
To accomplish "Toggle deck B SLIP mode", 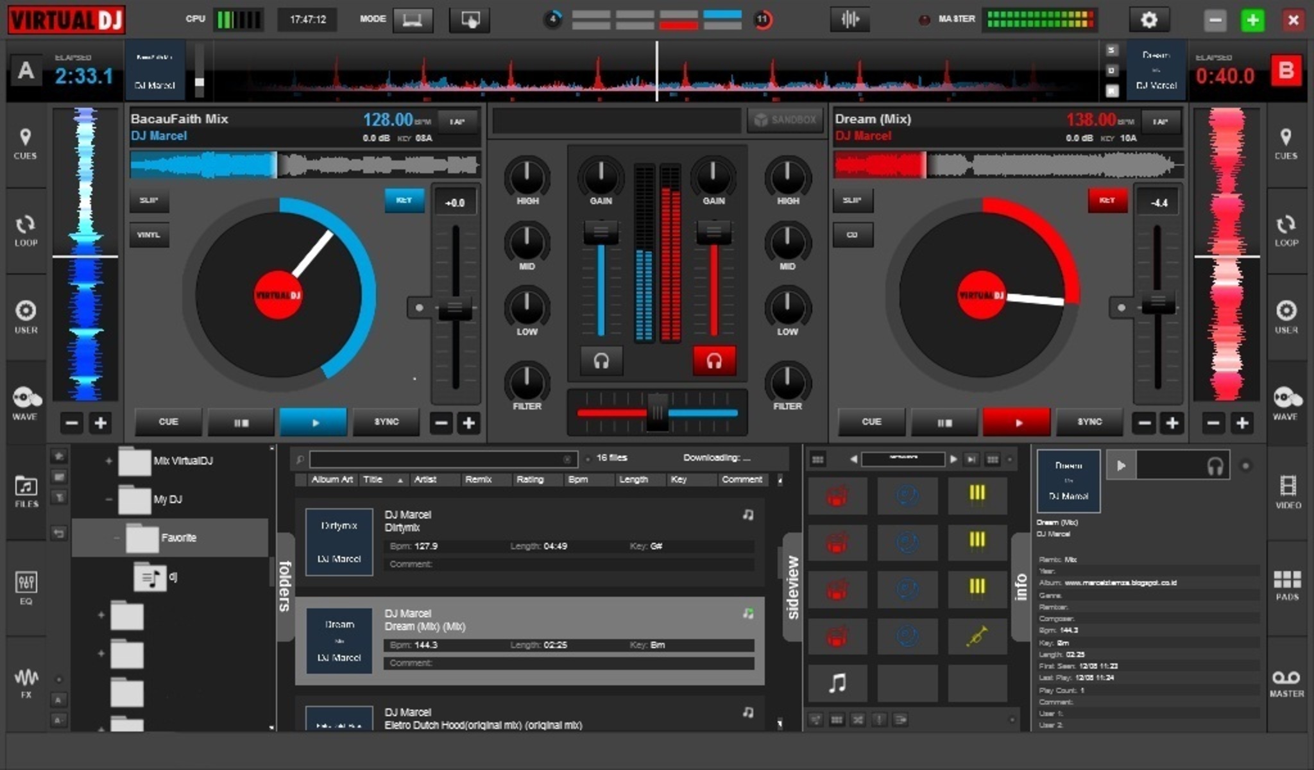I will pyautogui.click(x=853, y=200).
